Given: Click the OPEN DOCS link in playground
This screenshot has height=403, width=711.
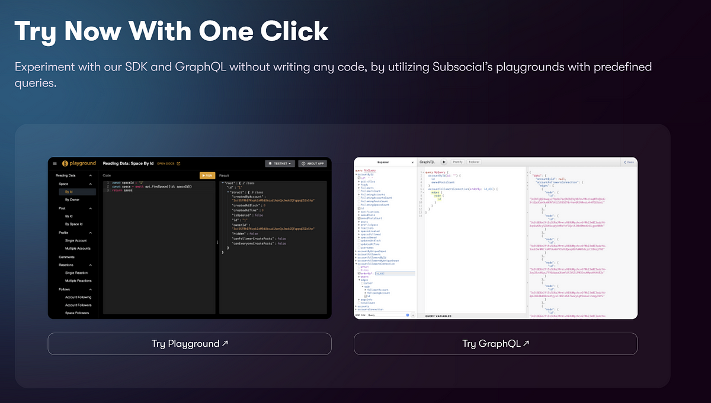Looking at the screenshot, I should (168, 163).
